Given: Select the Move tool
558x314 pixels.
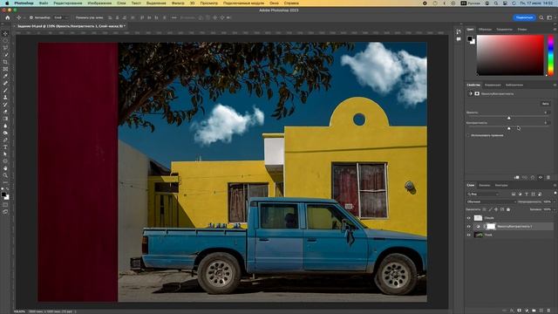Looking at the screenshot, I should [x=5, y=33].
